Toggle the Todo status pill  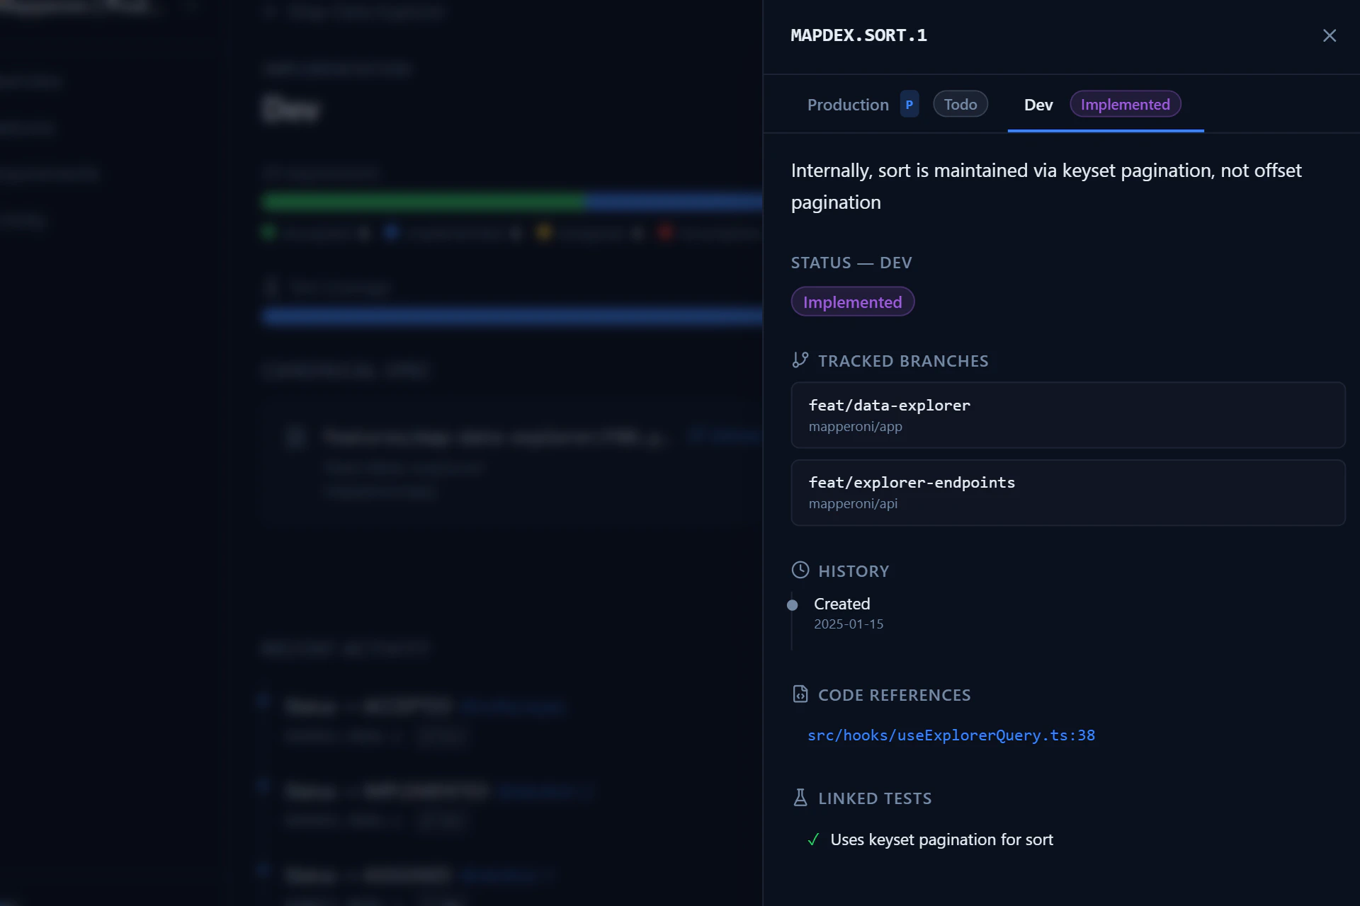[x=960, y=103]
